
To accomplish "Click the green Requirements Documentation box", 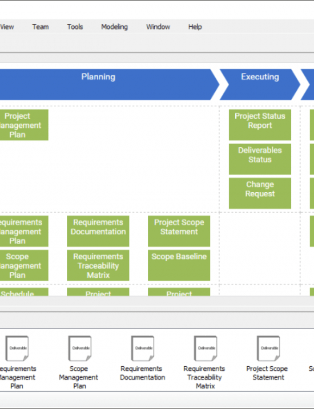I will click(98, 231).
